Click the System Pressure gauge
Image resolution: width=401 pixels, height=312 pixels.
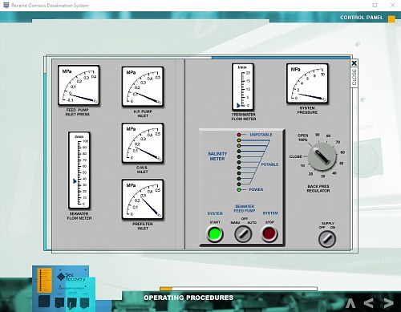click(307, 83)
